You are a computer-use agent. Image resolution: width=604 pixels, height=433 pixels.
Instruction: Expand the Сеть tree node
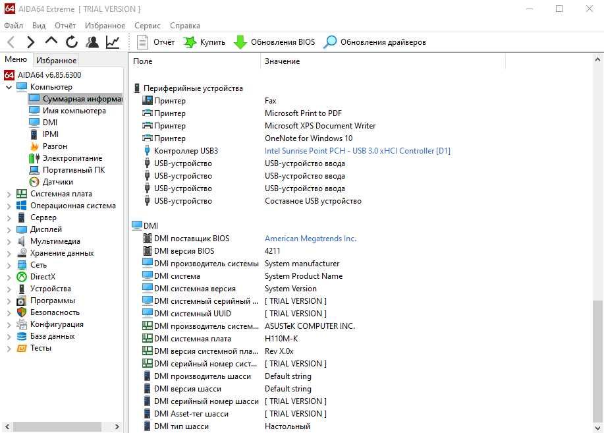click(x=9, y=266)
